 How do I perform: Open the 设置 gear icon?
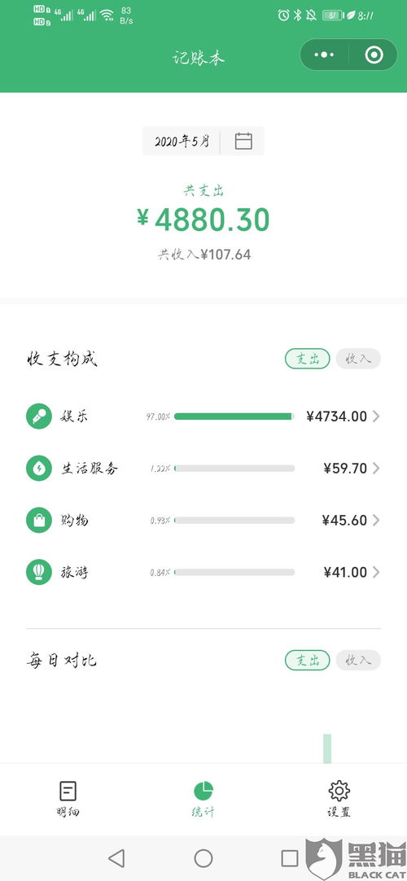339,791
